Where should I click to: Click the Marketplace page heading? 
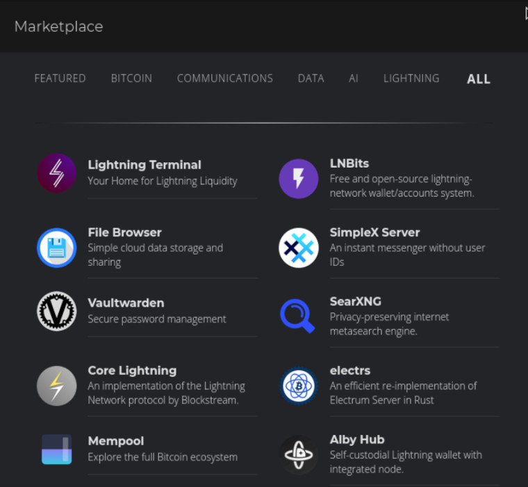58,26
